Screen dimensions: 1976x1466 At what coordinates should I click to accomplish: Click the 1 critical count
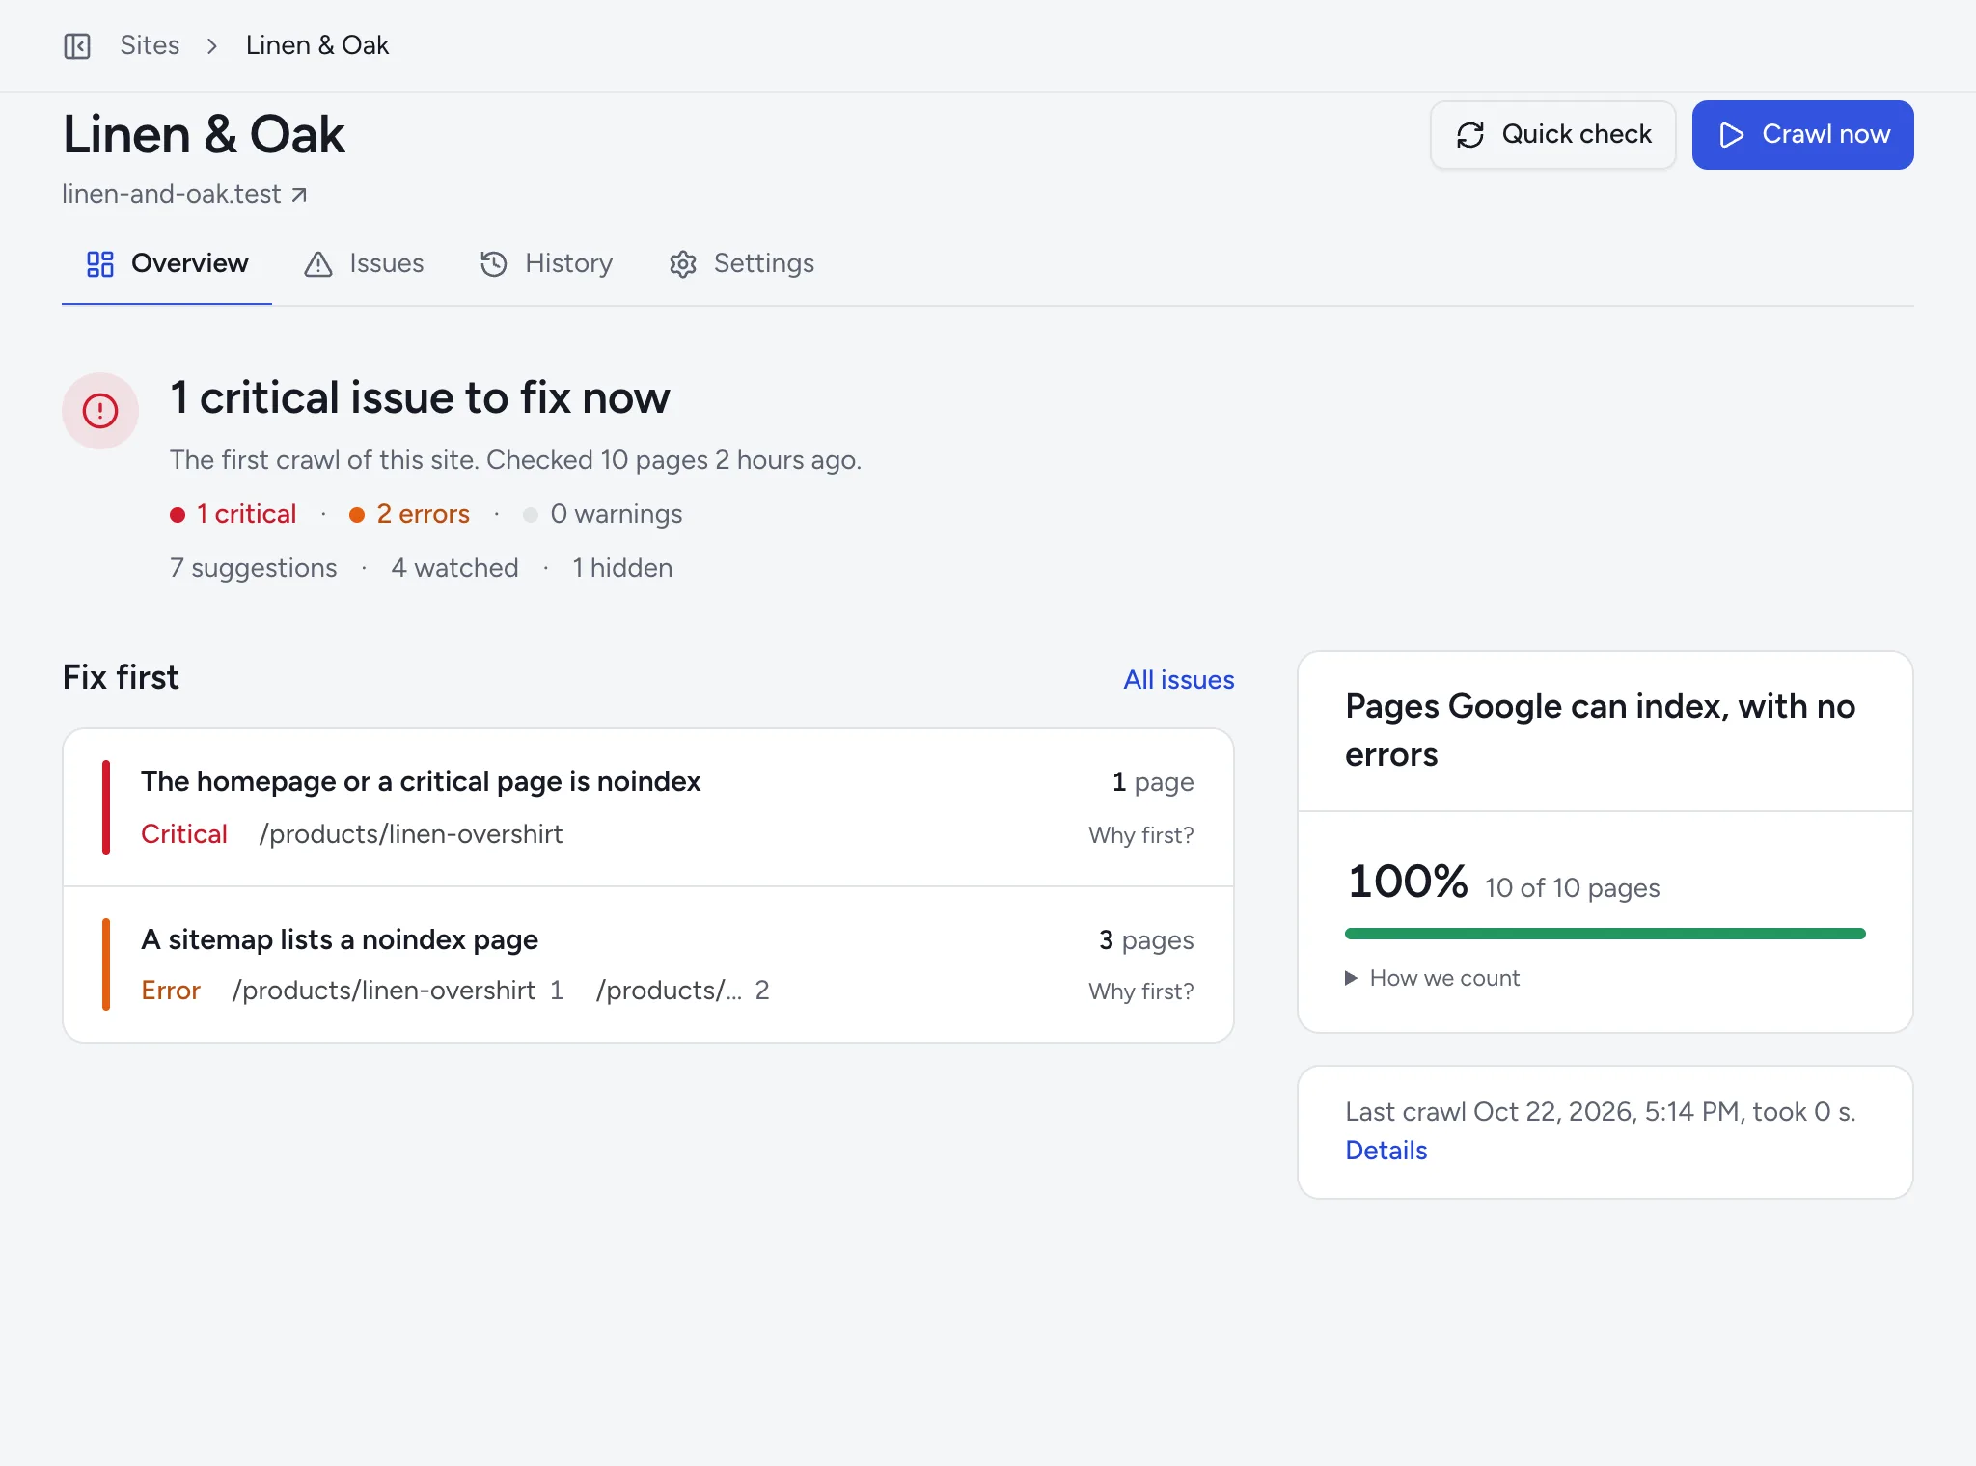click(233, 514)
